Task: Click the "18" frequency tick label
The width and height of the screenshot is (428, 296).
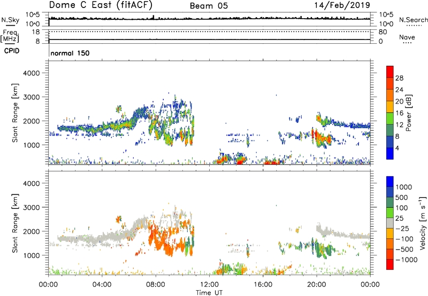Action: click(36, 32)
